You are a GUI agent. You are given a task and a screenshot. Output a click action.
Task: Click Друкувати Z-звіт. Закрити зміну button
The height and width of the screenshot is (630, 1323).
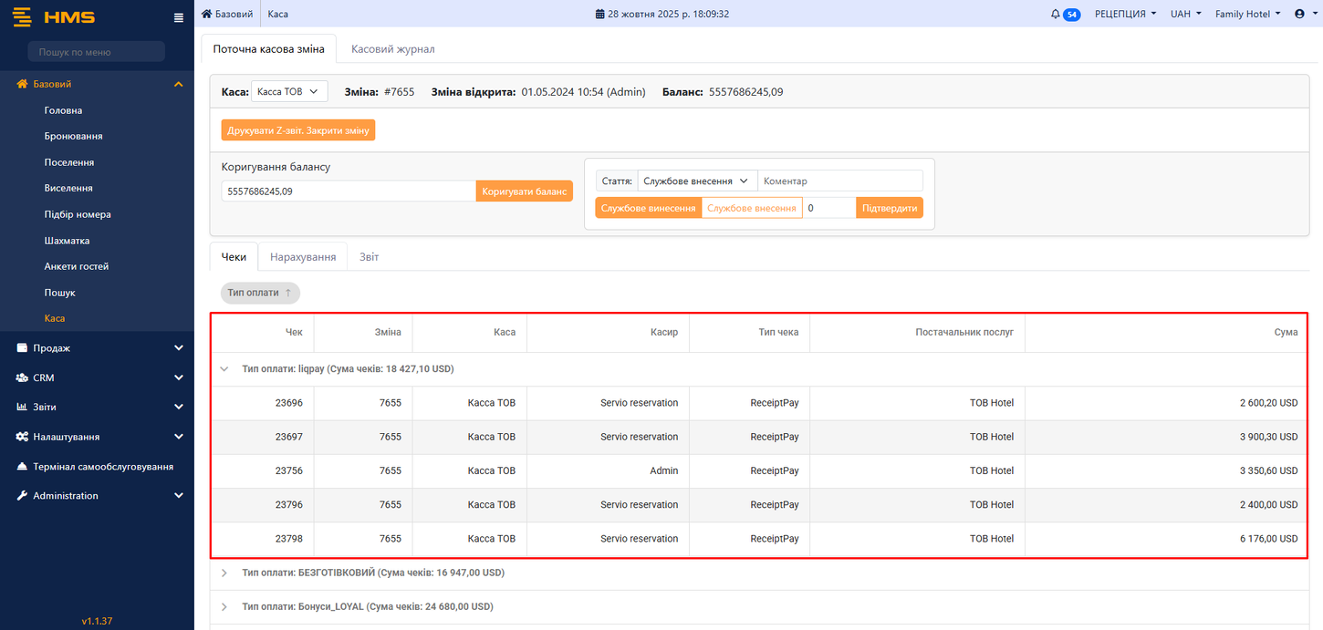(297, 130)
